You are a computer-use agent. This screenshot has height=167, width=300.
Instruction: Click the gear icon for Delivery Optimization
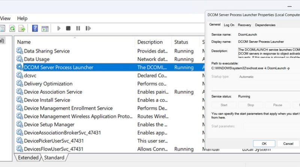[19, 83]
